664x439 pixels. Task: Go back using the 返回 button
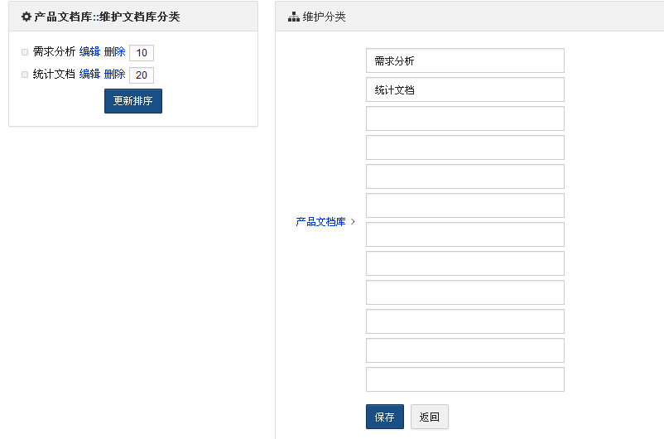tap(429, 417)
